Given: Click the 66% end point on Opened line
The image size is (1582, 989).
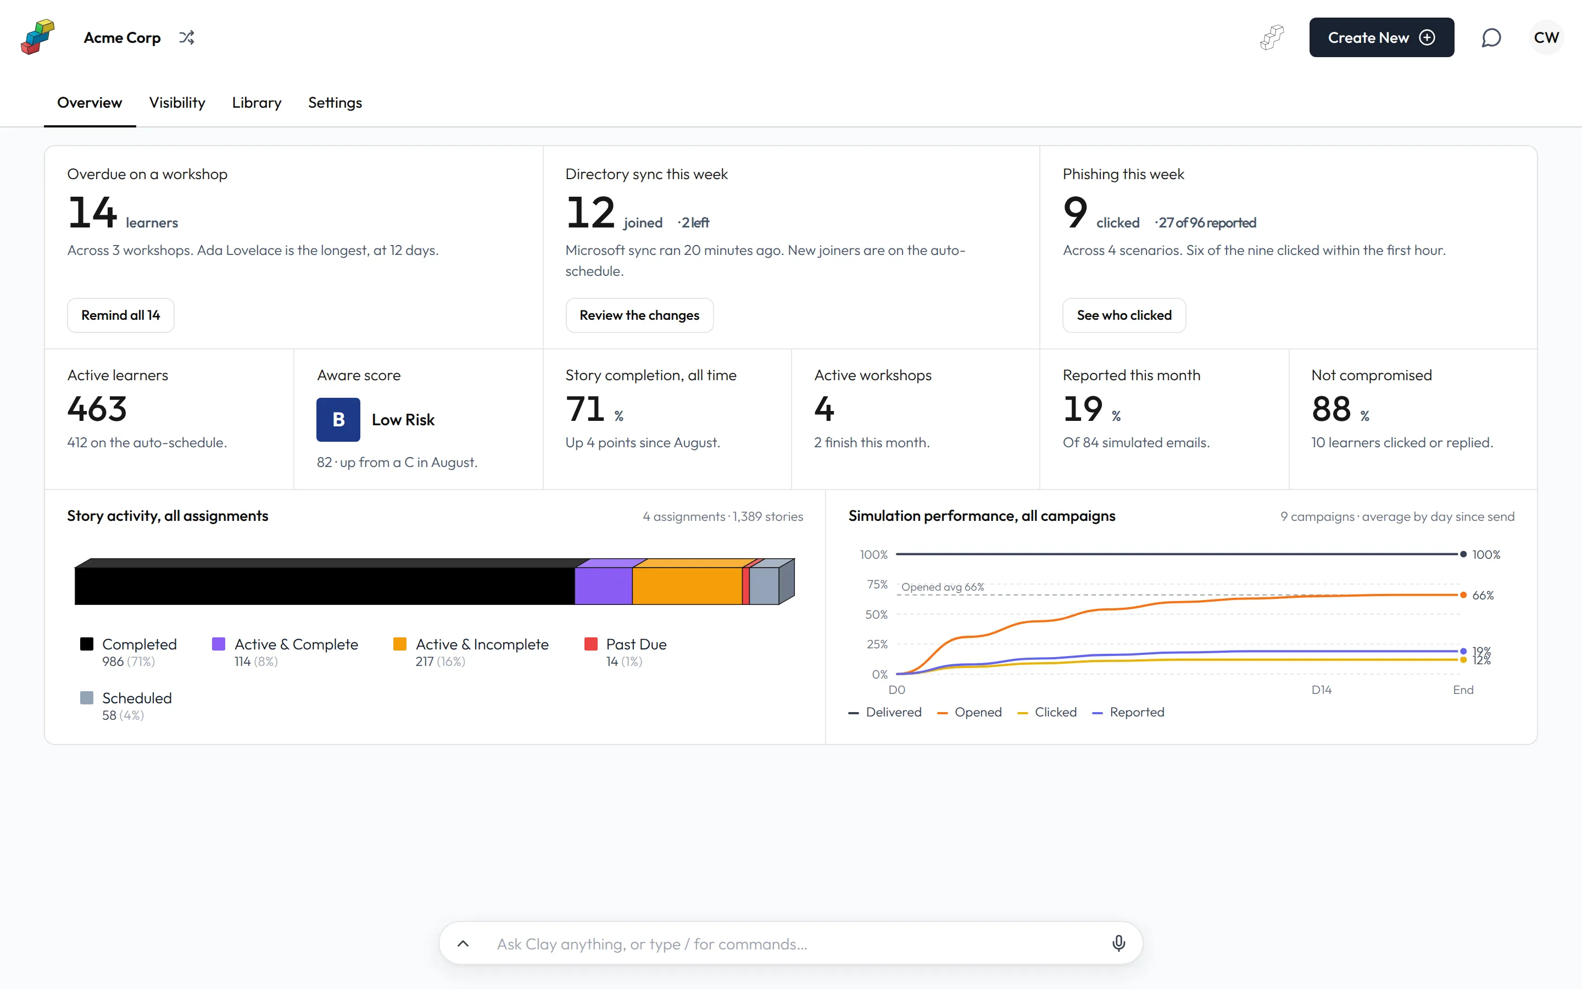Looking at the screenshot, I should pos(1463,594).
